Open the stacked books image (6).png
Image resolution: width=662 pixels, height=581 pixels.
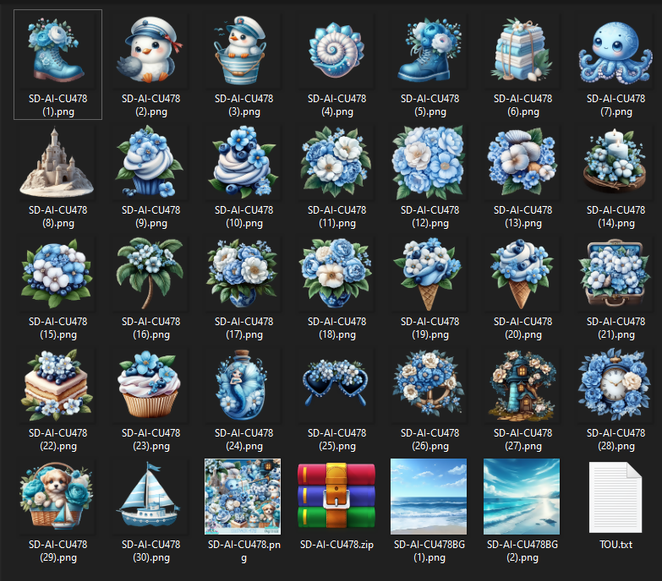coord(522,52)
